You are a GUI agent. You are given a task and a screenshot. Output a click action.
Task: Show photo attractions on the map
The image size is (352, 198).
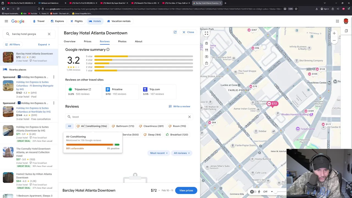[x=206, y=57]
